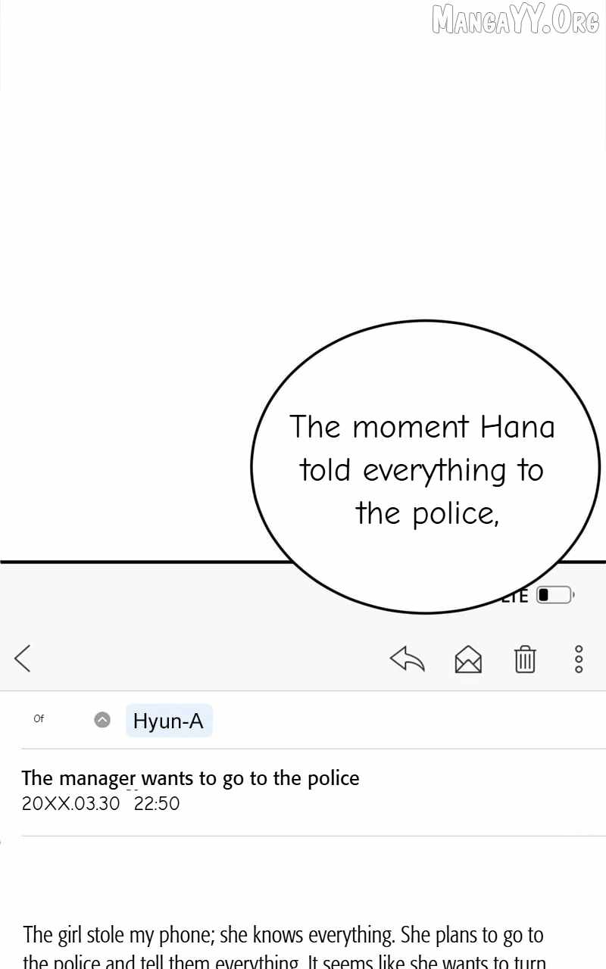Open subject 'The manager wants to go to the police'

(190, 778)
